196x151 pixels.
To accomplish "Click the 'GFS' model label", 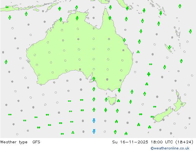I will click(x=36, y=142).
